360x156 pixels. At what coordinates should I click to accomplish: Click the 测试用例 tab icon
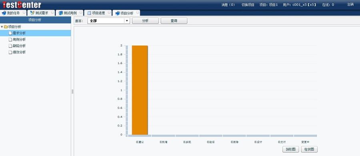(x=61, y=13)
